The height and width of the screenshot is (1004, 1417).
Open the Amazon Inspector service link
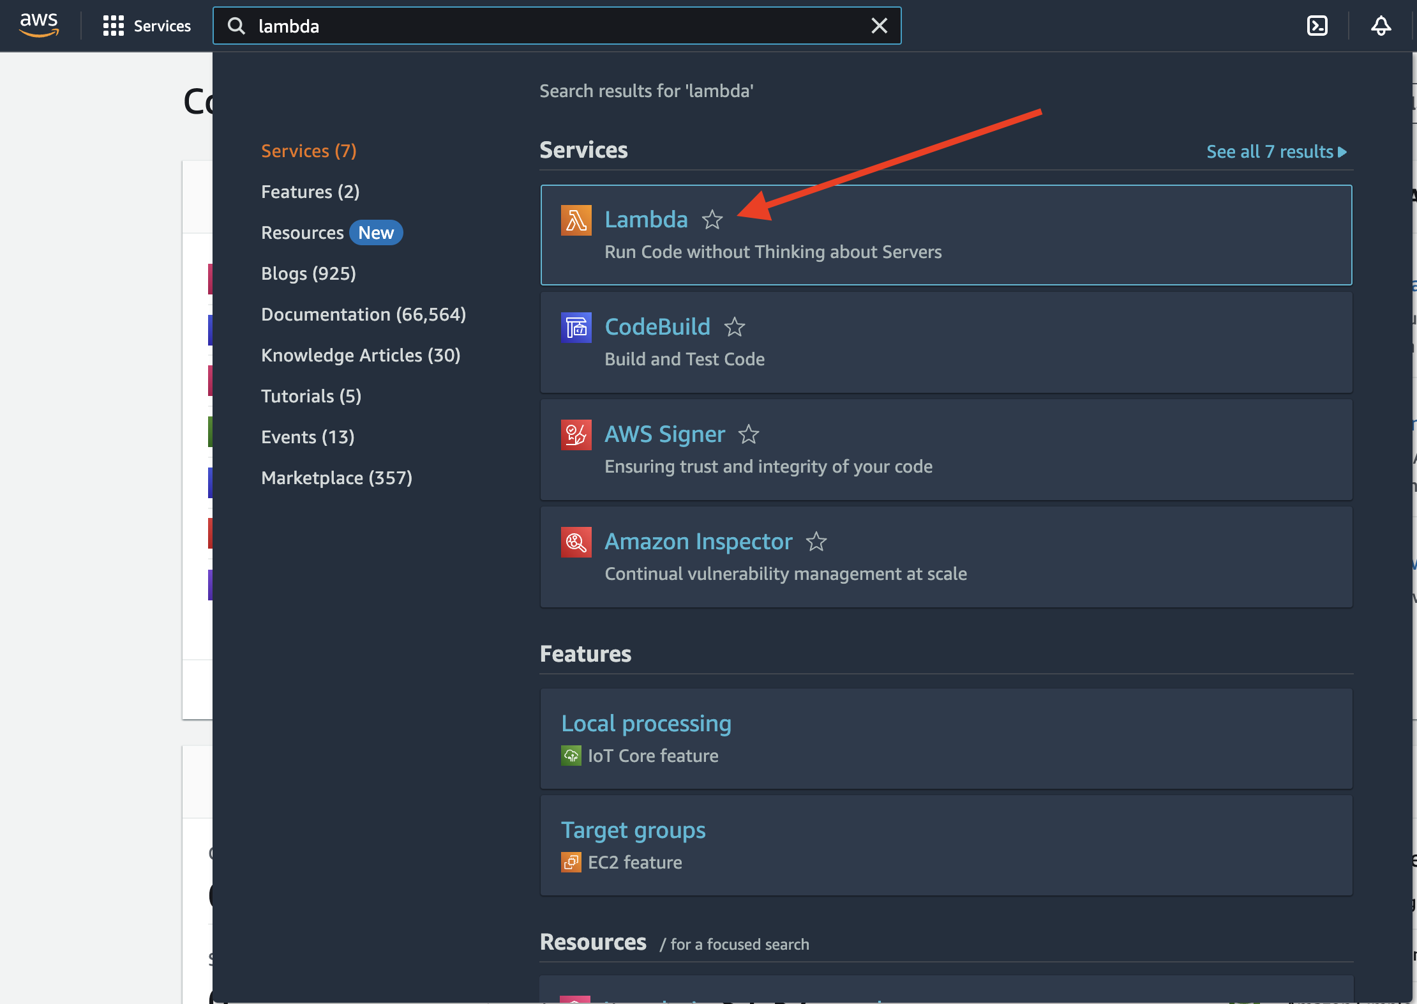[x=698, y=542]
